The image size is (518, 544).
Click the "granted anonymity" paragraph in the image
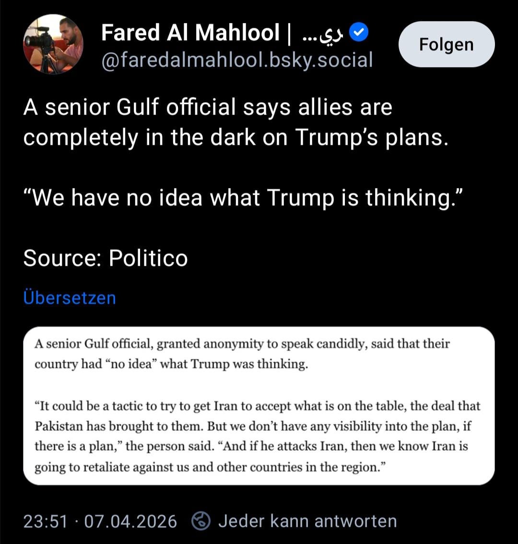coord(242,354)
